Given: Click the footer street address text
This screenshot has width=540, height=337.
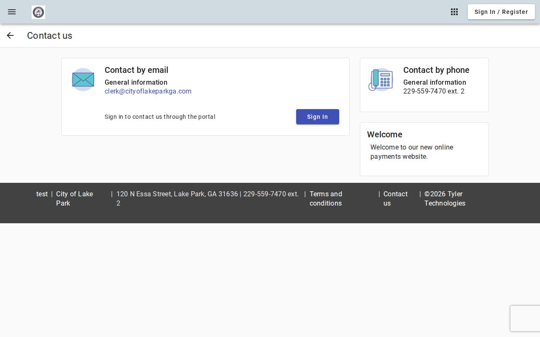Looking at the screenshot, I should coord(177,194).
